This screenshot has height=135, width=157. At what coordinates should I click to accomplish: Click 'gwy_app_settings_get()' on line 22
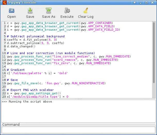(x=41, y=93)
